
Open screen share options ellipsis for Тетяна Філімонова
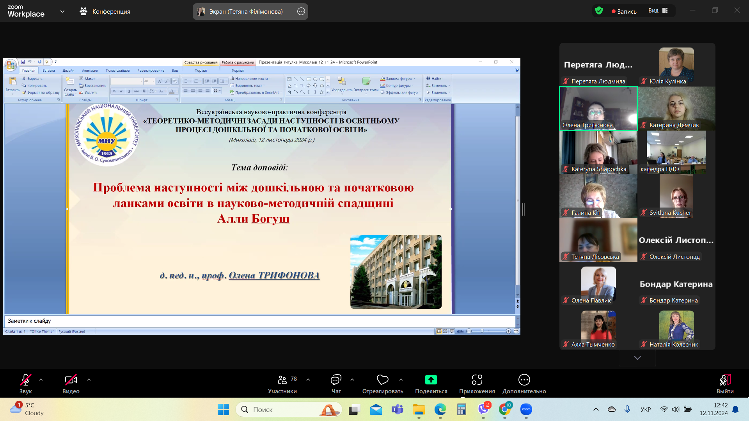pos(301,11)
